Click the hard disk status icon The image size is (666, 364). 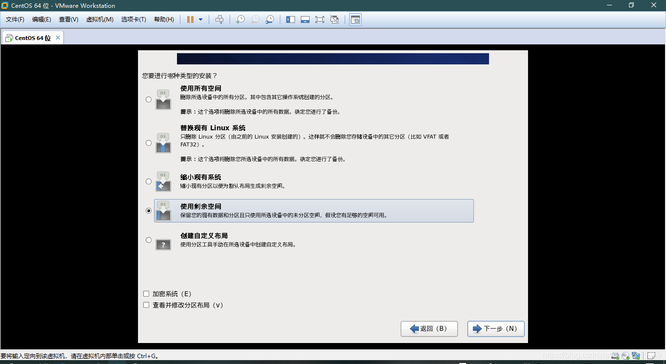coord(616,356)
